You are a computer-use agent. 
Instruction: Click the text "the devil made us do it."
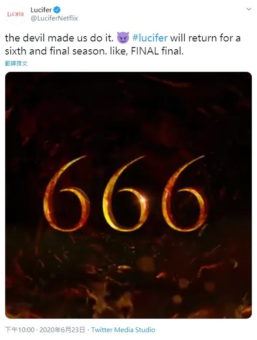coord(59,38)
